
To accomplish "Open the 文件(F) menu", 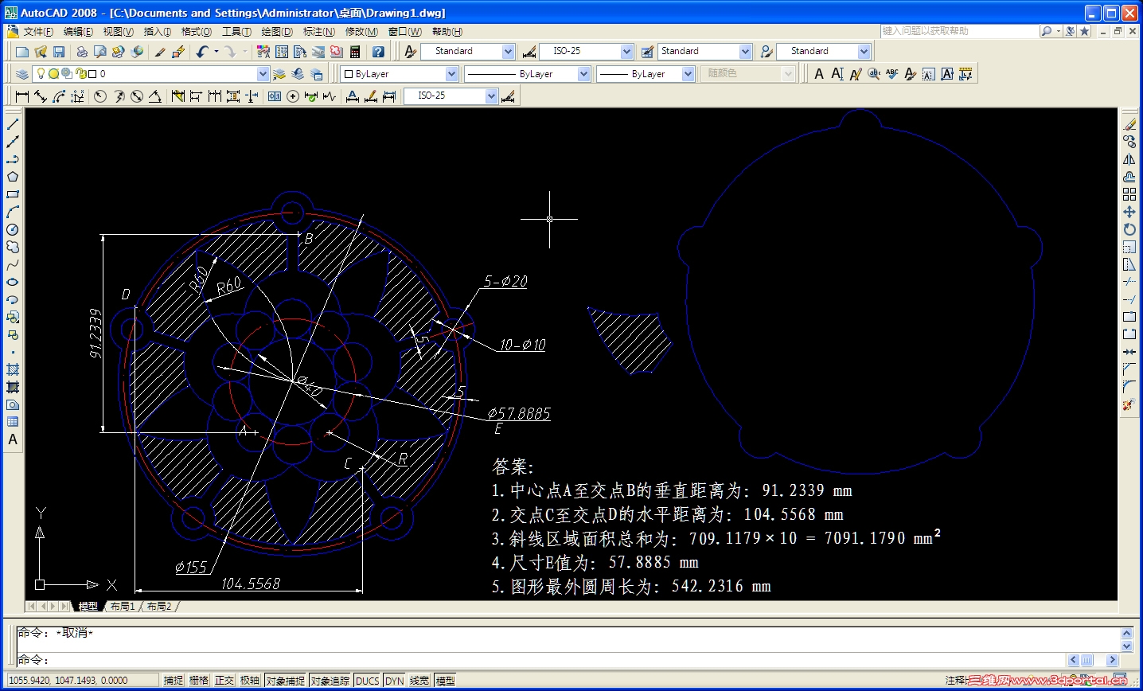I will pyautogui.click(x=38, y=32).
